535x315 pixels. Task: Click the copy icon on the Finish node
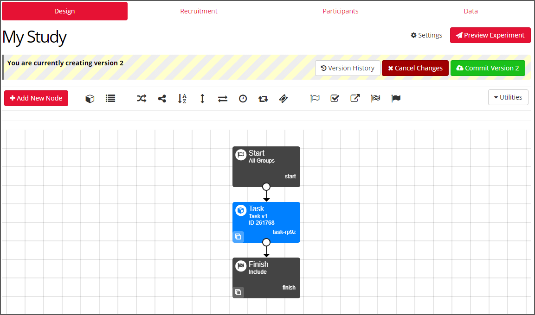tap(238, 292)
